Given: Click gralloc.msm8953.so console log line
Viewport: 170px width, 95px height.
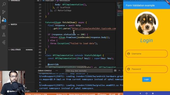Looking at the screenshot, I should coord(81,85).
